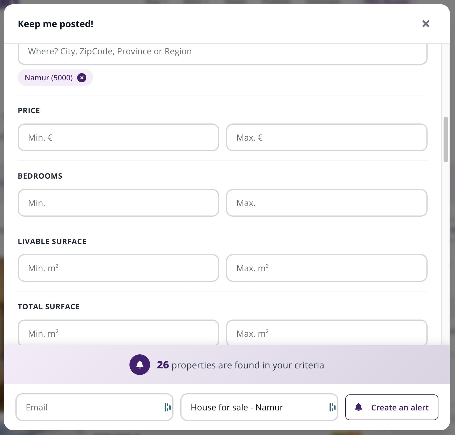
Task: Click the bell icon on Create an alert
Action: tap(358, 407)
